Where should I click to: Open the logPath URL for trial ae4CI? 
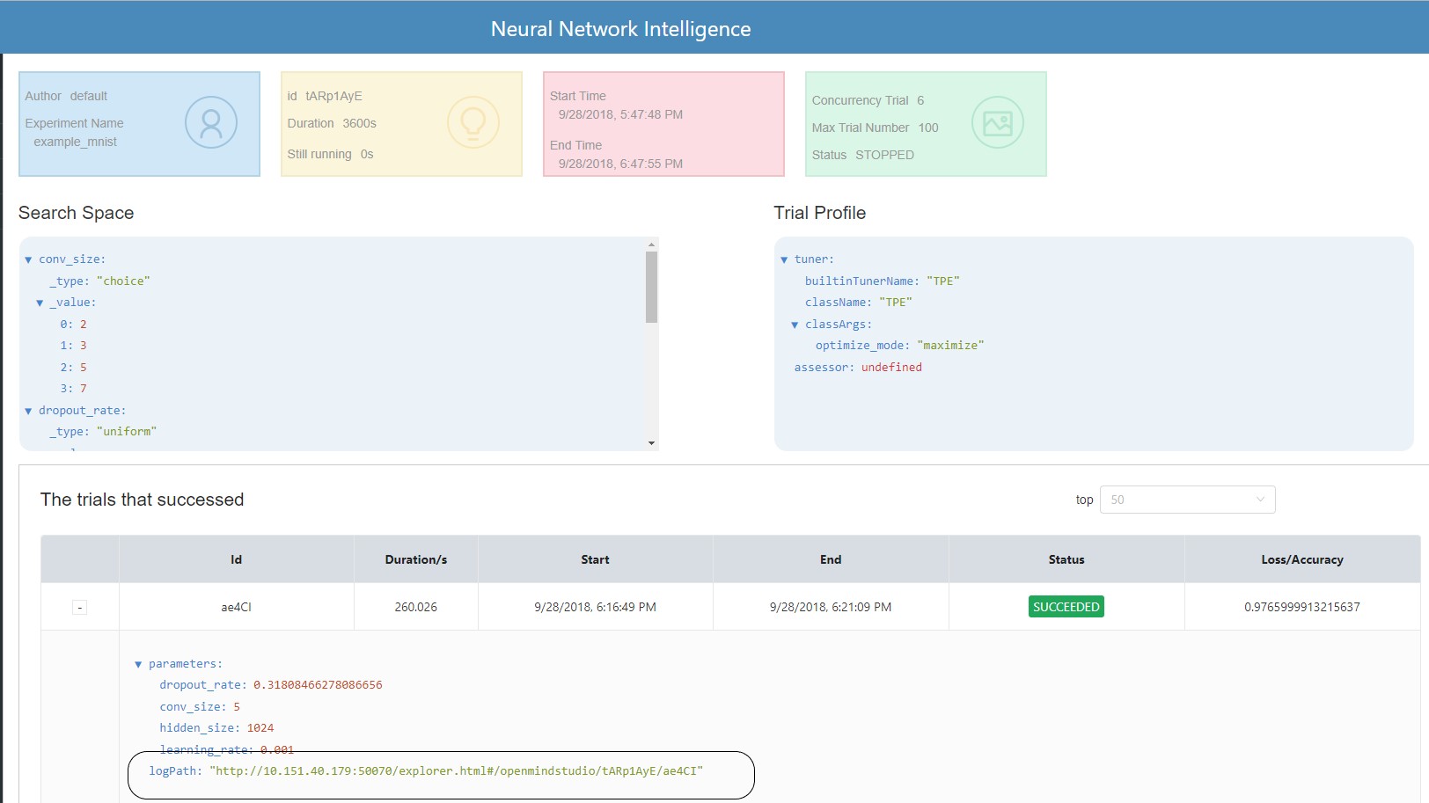[x=456, y=771]
